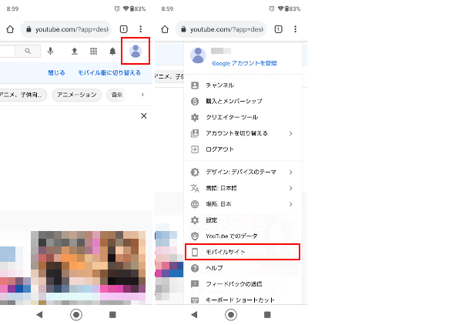Tap home icon in left phone browser
This screenshot has width=462, height=325.
point(10,29)
